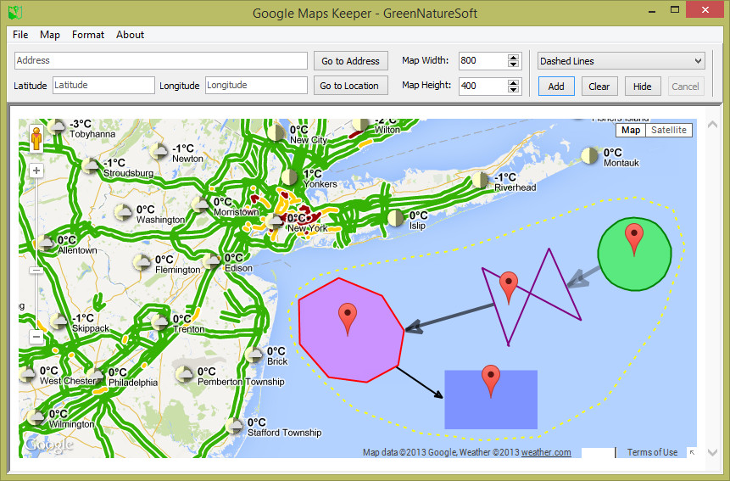Click the Clear button
730x481 pixels.
599,87
